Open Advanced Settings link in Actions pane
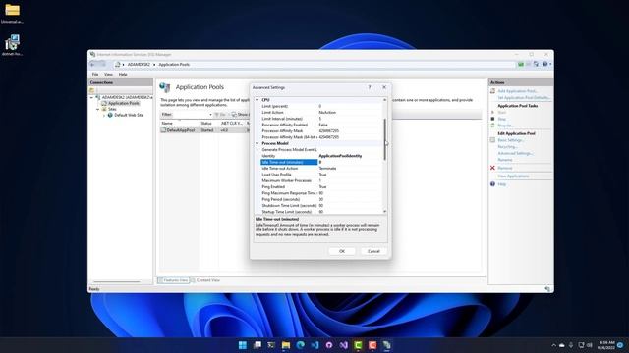 tap(515, 153)
